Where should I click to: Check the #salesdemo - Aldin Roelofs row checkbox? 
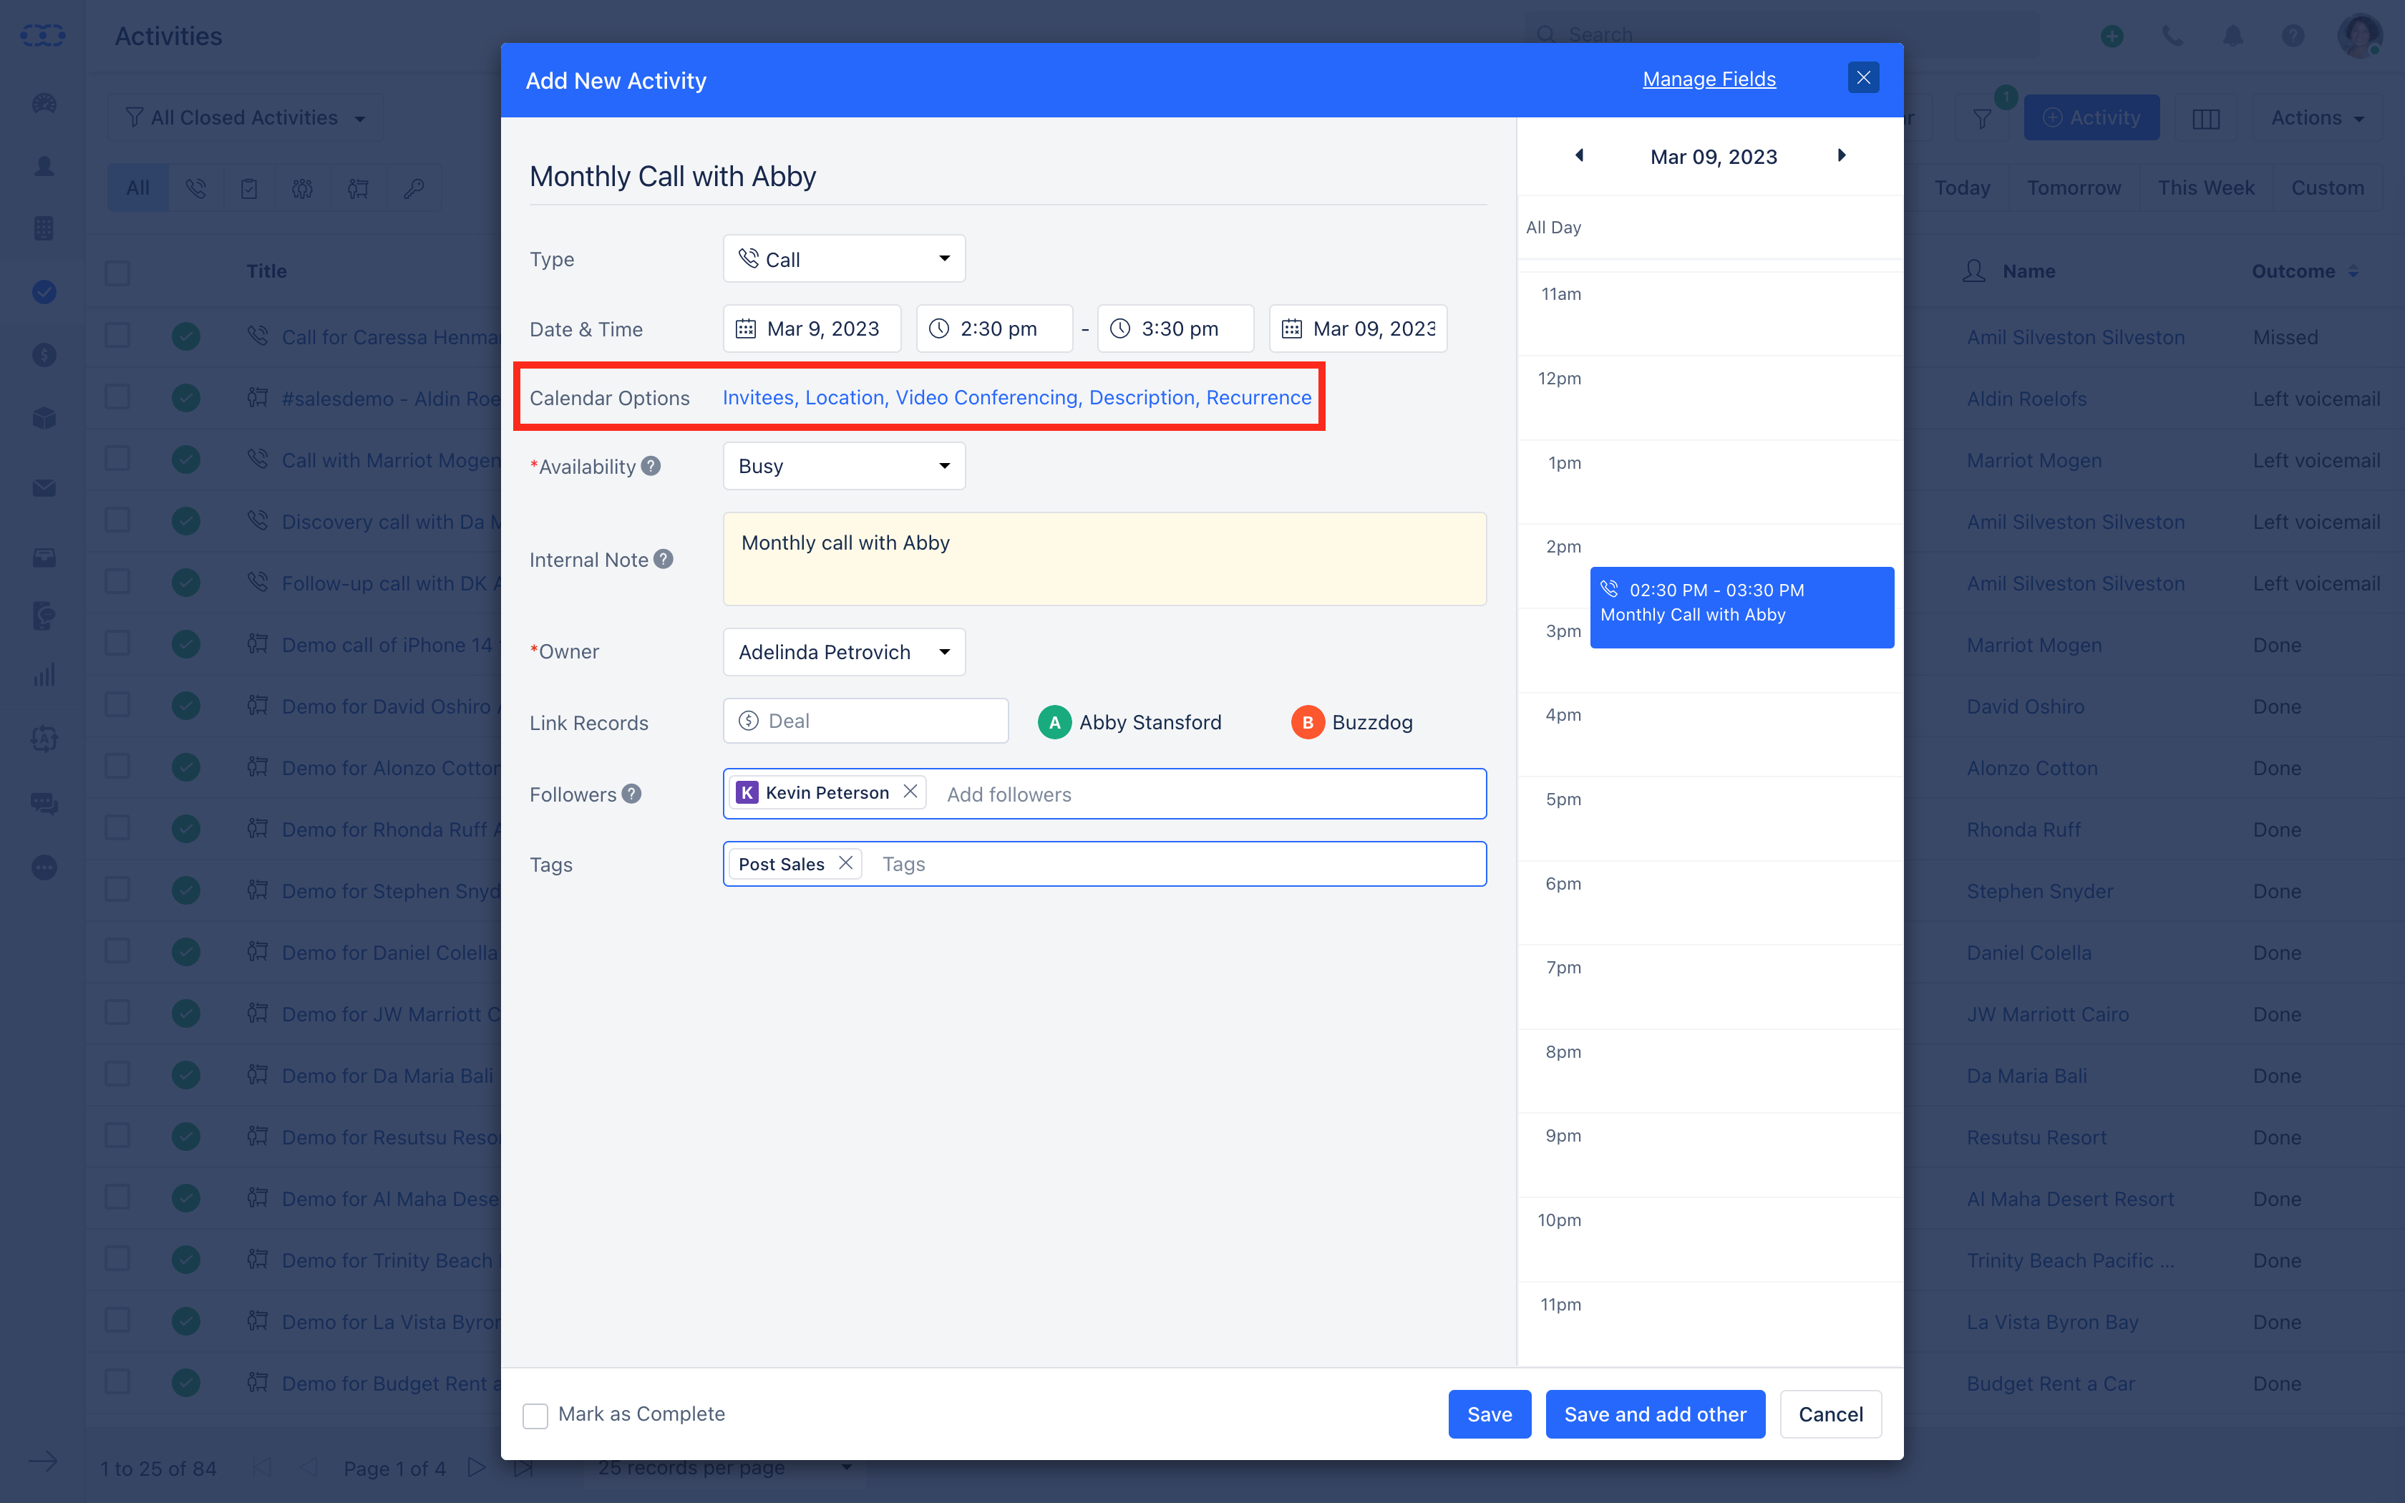117,397
